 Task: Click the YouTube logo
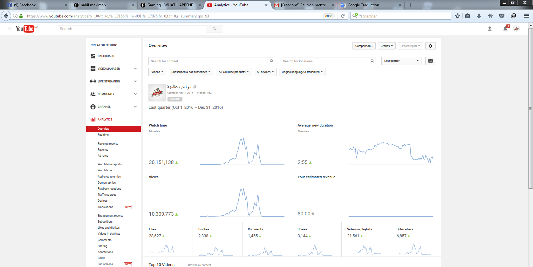click(25, 29)
